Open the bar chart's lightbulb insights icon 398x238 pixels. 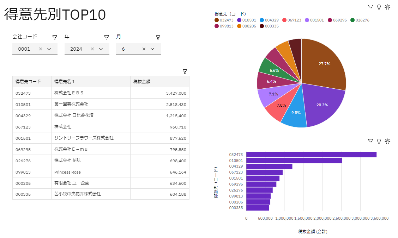(x=379, y=141)
